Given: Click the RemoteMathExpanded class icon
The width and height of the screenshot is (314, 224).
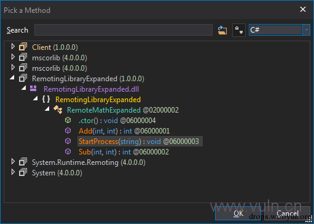Looking at the screenshot, I should (58, 110).
